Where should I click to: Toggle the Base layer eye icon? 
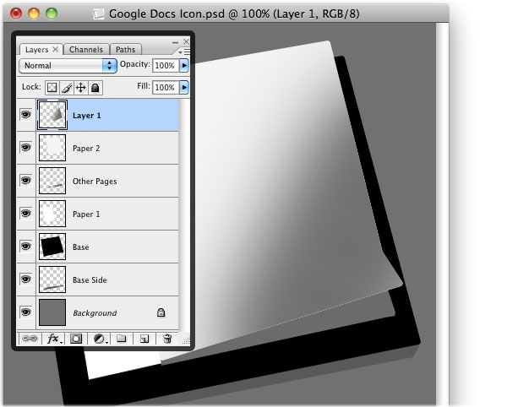(x=26, y=247)
